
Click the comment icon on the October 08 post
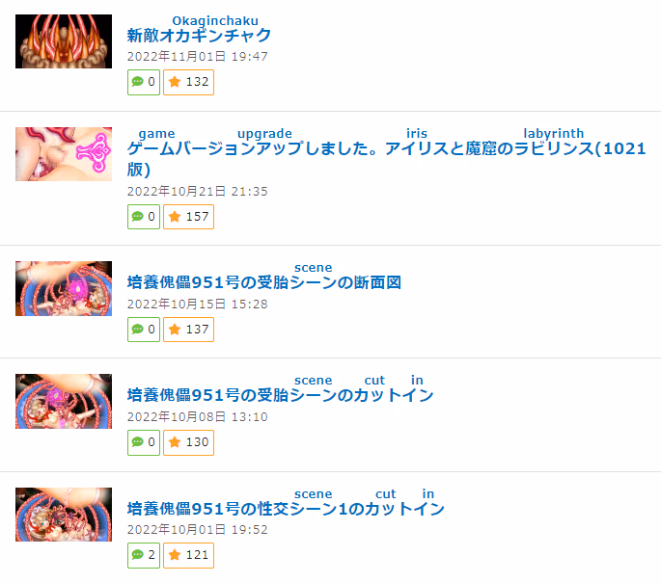[138, 442]
